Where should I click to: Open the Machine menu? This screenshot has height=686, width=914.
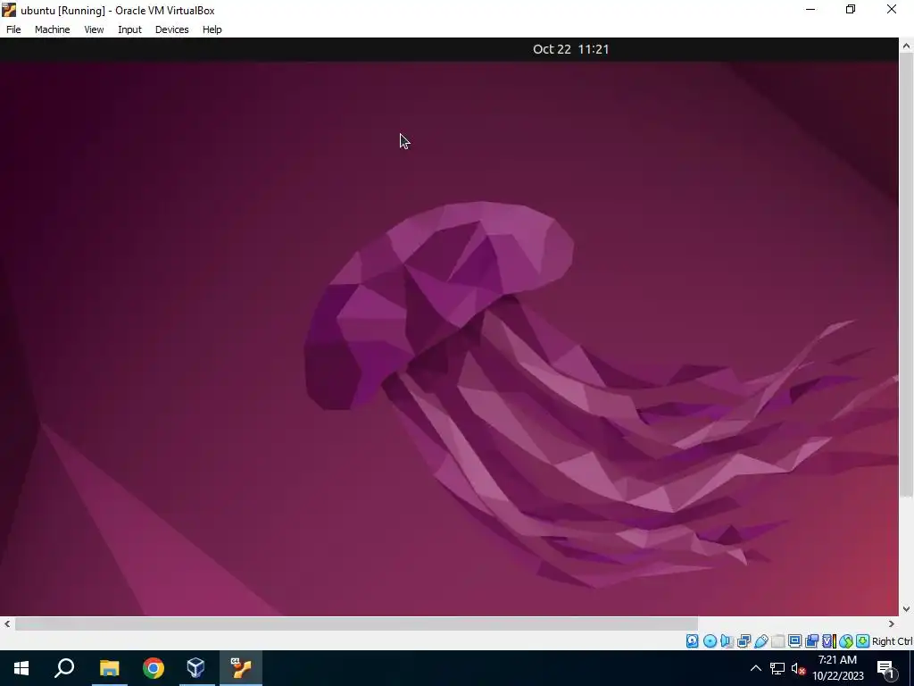click(x=52, y=29)
